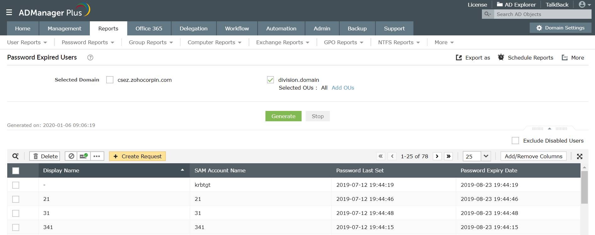Expand the report table to full screen
The image size is (595, 235).
click(580, 156)
